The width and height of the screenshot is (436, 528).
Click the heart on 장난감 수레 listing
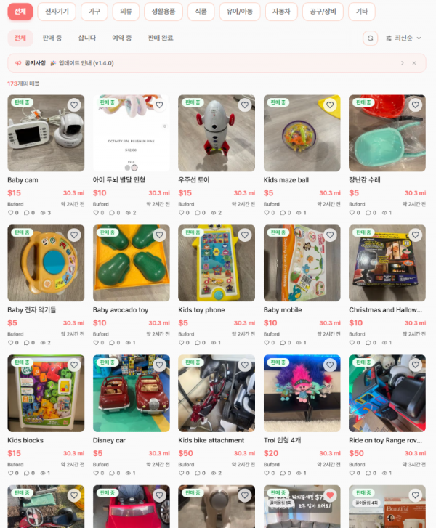[x=415, y=105]
